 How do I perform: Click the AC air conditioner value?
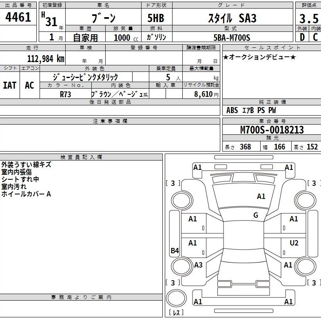(29, 85)
